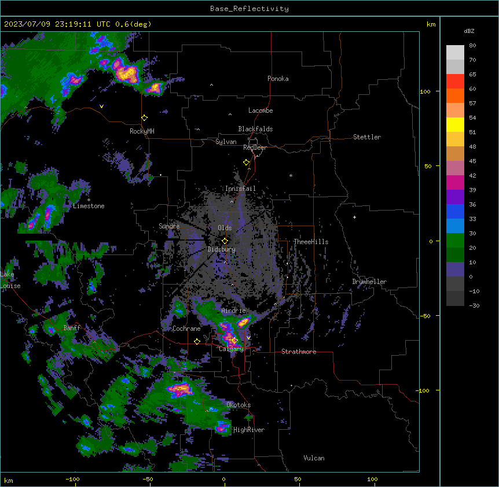Select the Stettler city label

click(367, 137)
